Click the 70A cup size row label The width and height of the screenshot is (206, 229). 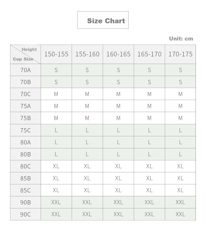[26, 70]
